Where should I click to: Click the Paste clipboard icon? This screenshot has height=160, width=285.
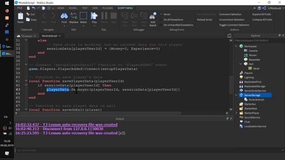pyautogui.click(x=20, y=16)
